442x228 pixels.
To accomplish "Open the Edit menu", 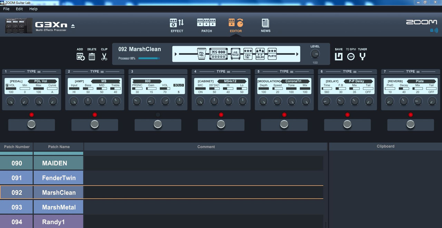I will coord(19,9).
